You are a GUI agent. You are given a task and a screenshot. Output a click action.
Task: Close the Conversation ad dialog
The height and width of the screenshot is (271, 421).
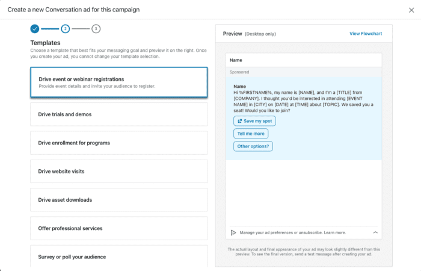click(410, 10)
